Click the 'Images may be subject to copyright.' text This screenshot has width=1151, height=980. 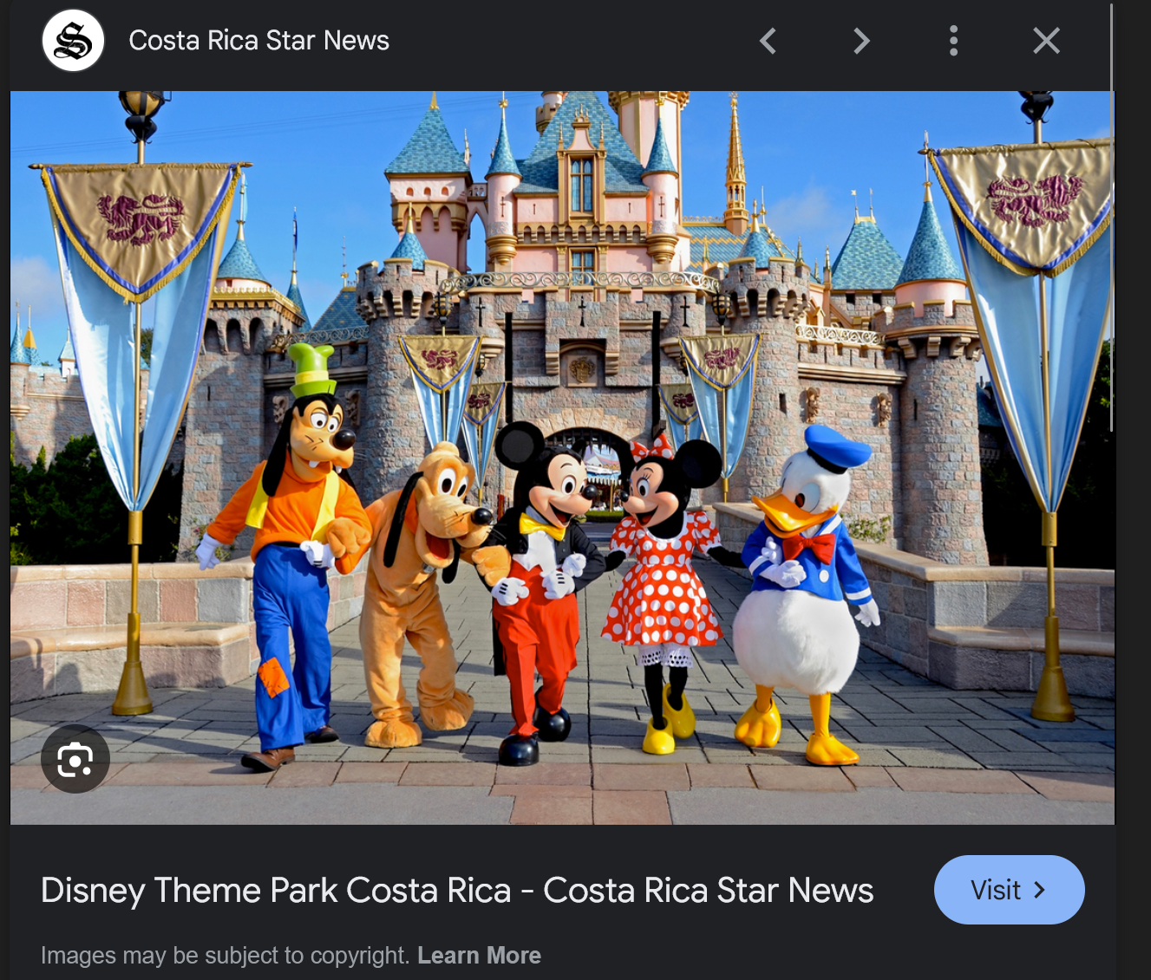[x=225, y=956]
